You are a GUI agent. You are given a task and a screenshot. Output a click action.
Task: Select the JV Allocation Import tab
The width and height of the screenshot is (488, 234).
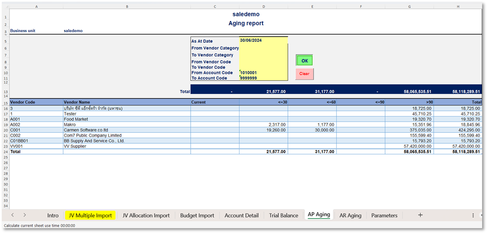[146, 215]
